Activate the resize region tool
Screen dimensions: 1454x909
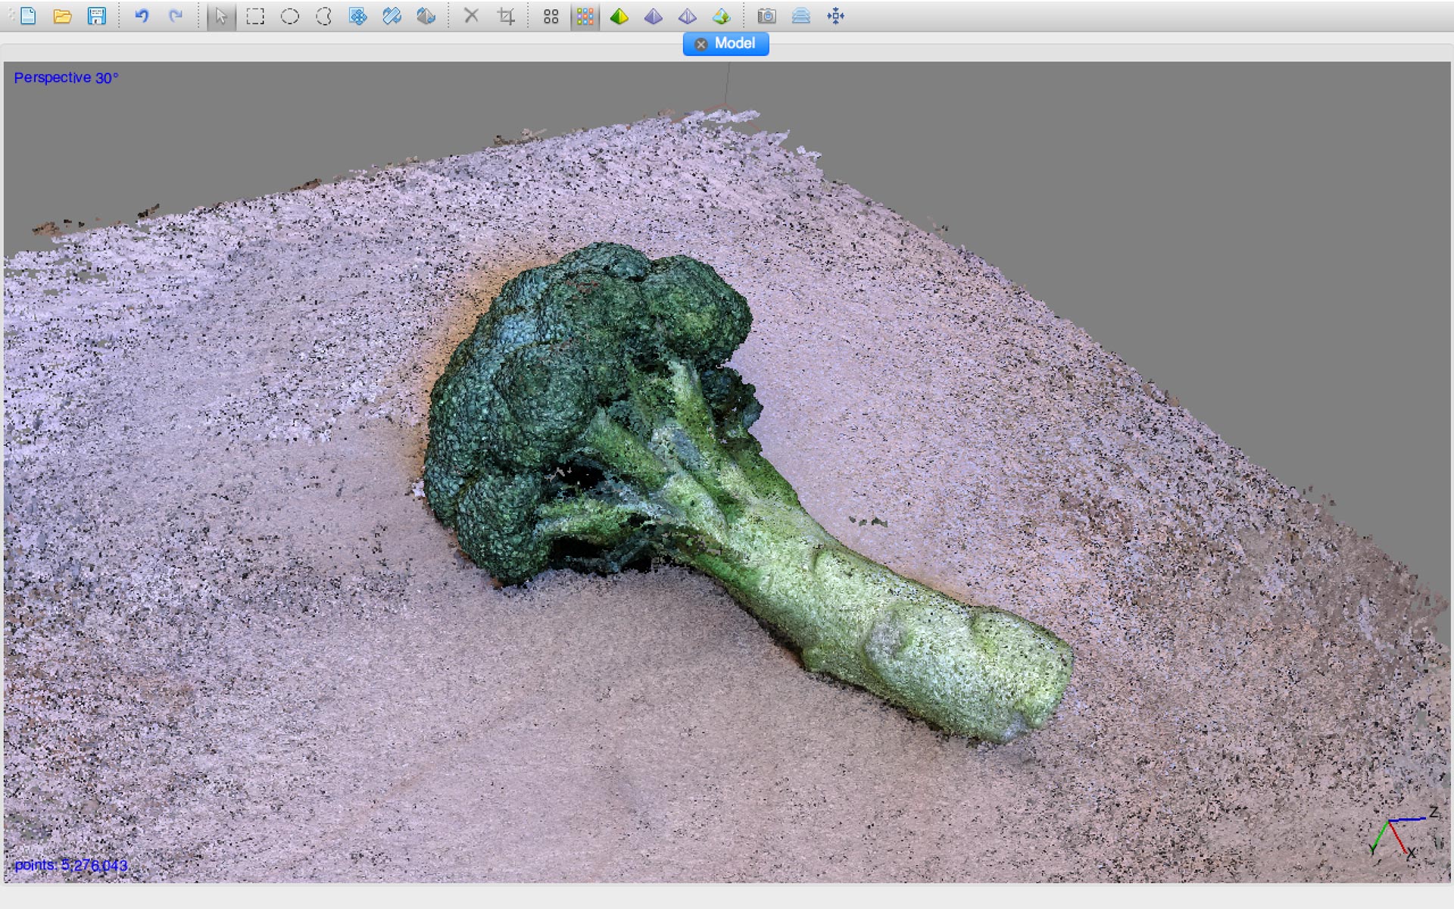coord(392,16)
